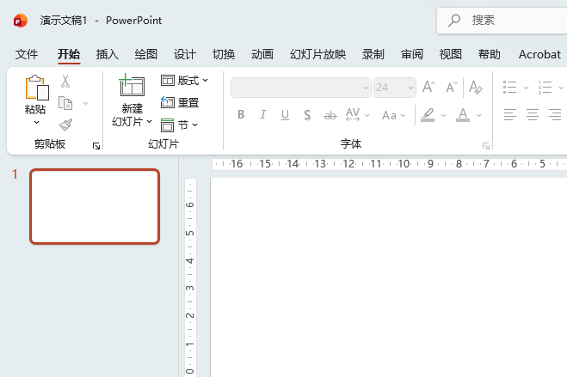Select the Format Painter brush
The height and width of the screenshot is (377, 567).
[65, 125]
